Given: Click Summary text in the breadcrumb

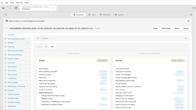Looking at the screenshot, I should (x=45, y=38).
